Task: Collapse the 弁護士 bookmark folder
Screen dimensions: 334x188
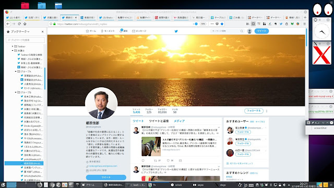Action: pos(13,51)
